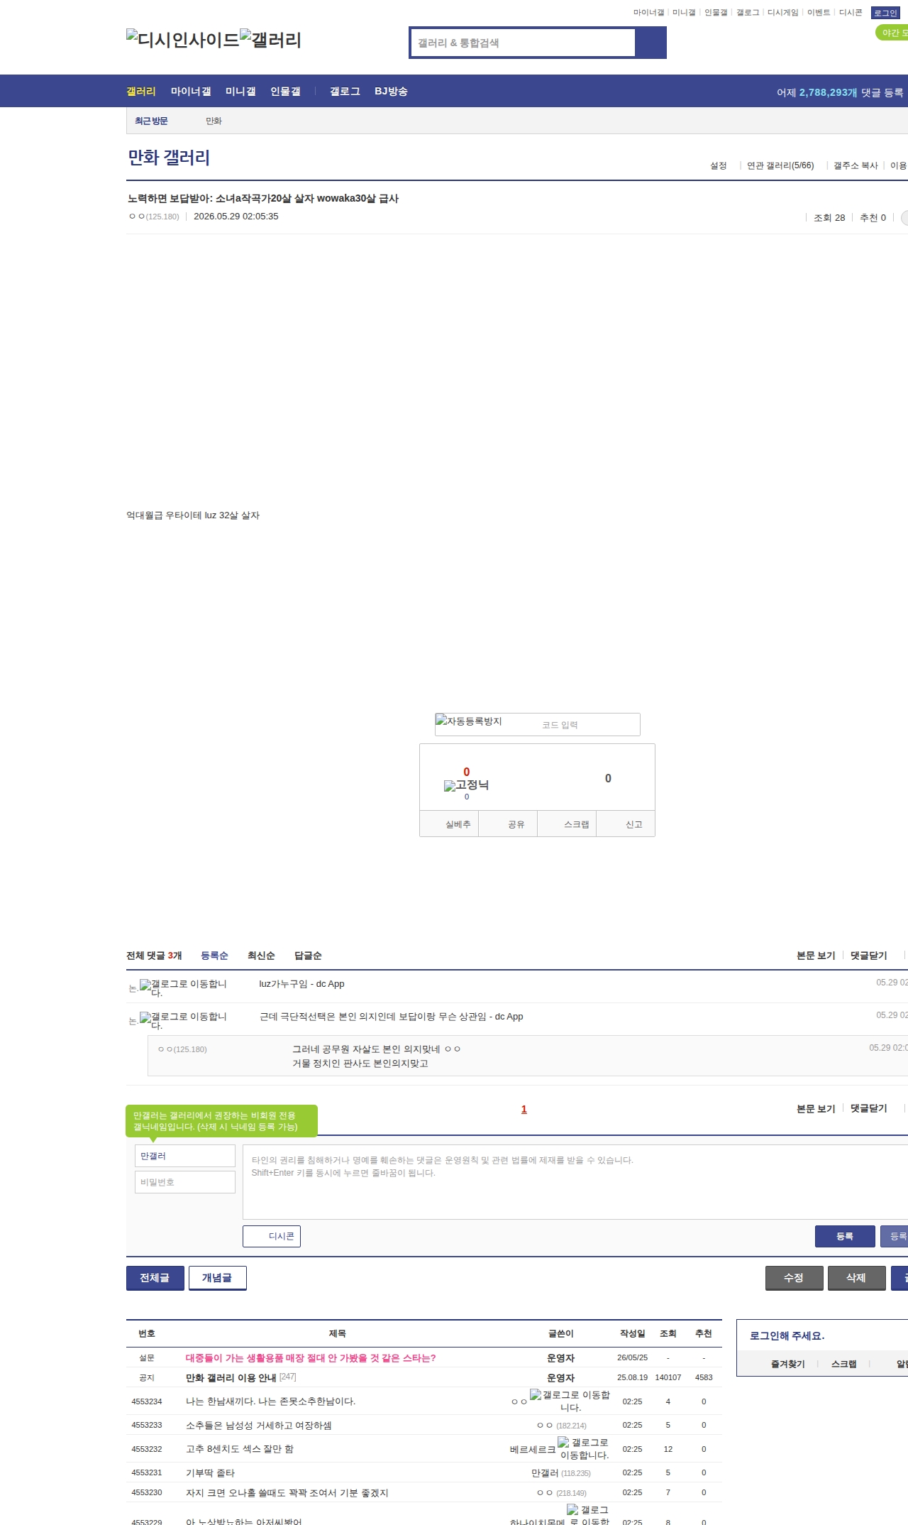
Task: Click the 비밀번호 password field
Action: 185,1182
